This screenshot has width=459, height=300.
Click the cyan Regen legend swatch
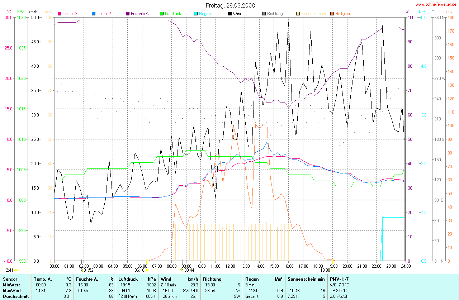[x=195, y=14]
